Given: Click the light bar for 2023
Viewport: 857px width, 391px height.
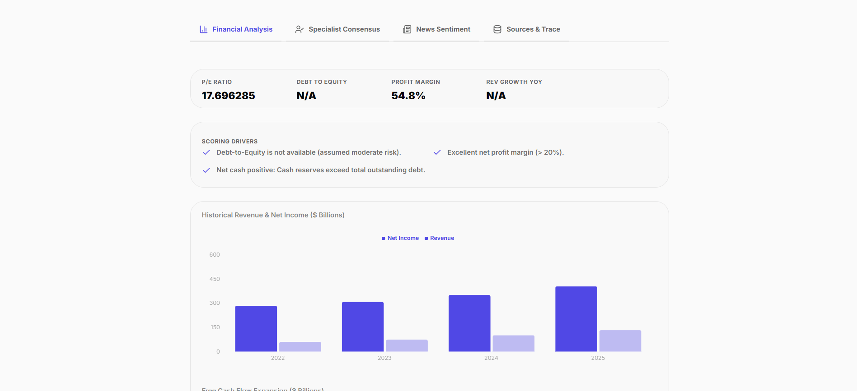Looking at the screenshot, I should coord(407,345).
